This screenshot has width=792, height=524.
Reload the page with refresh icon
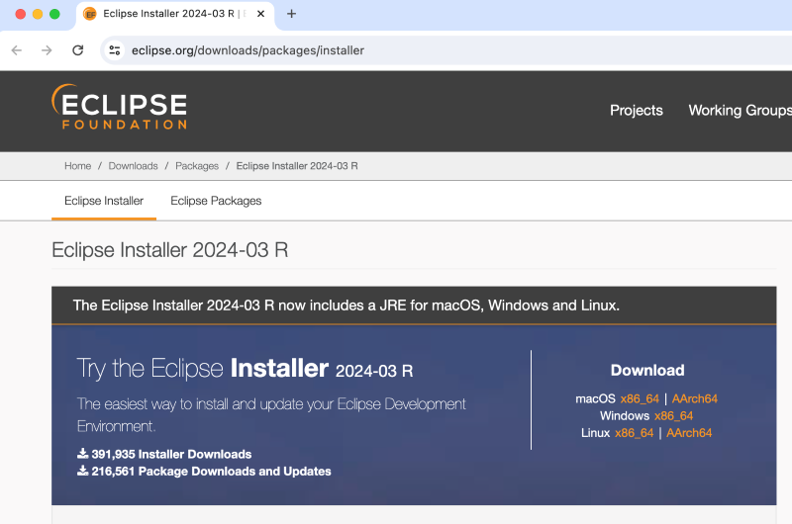[78, 50]
